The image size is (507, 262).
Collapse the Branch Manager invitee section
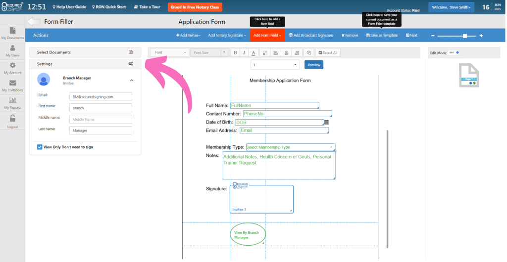click(132, 80)
